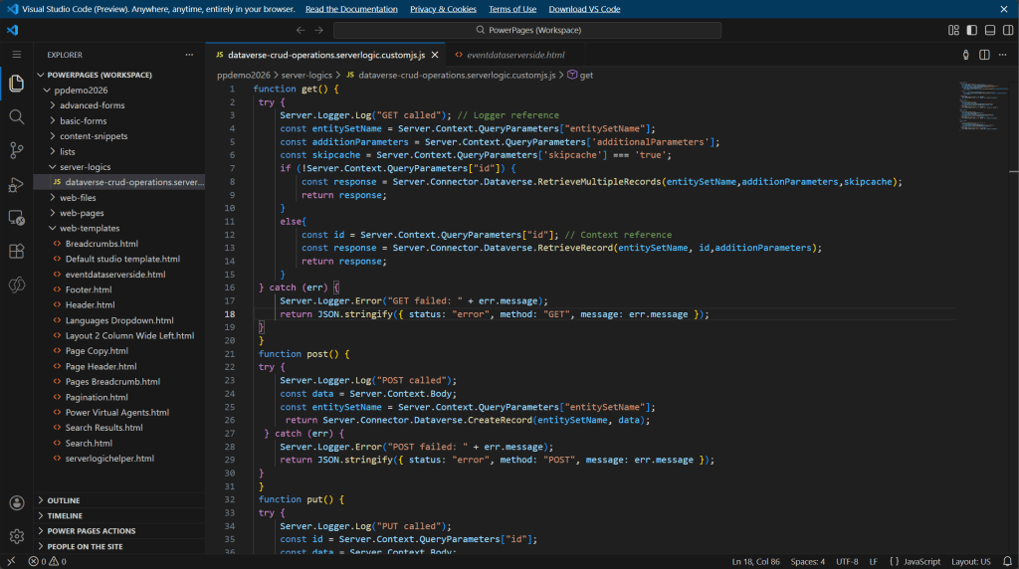Open the Accounts icon menu
This screenshot has height=569, width=1019.
tap(16, 503)
